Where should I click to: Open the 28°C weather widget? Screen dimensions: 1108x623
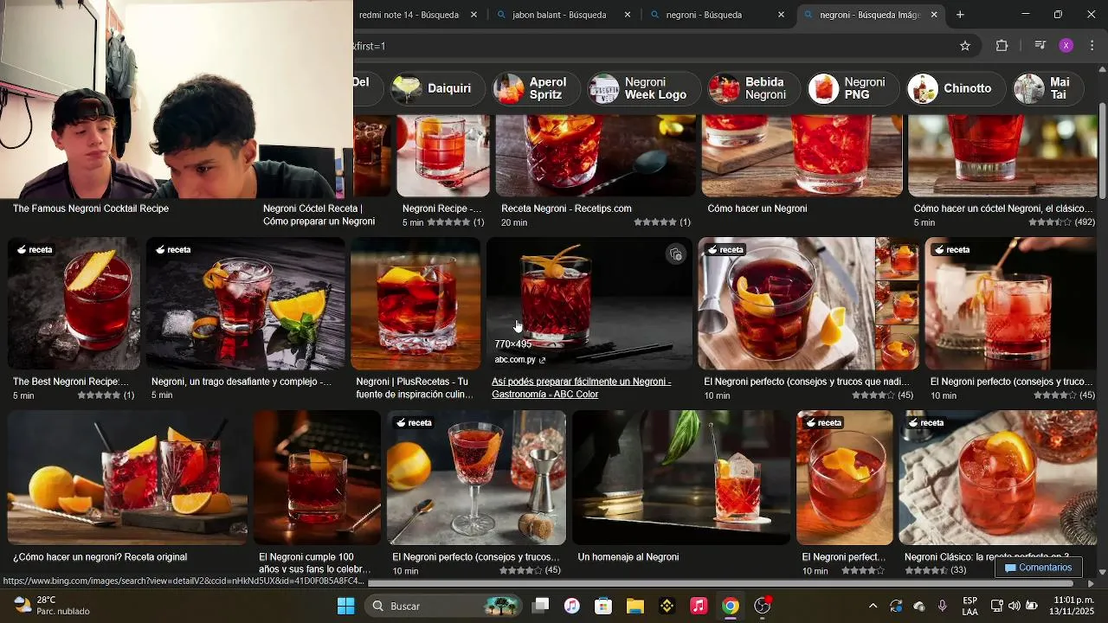52,606
